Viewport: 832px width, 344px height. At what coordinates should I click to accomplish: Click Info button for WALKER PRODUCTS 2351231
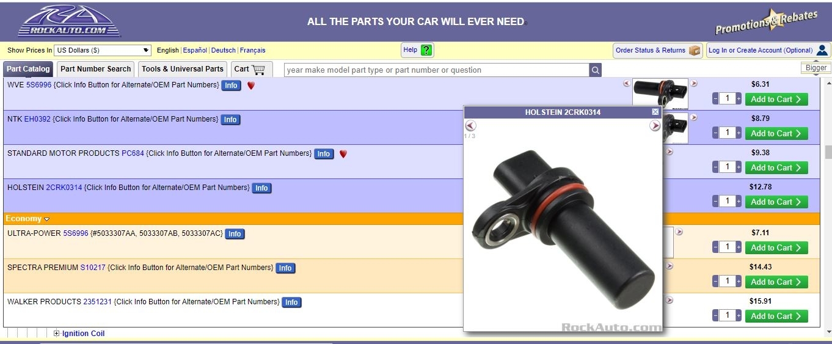[291, 302]
